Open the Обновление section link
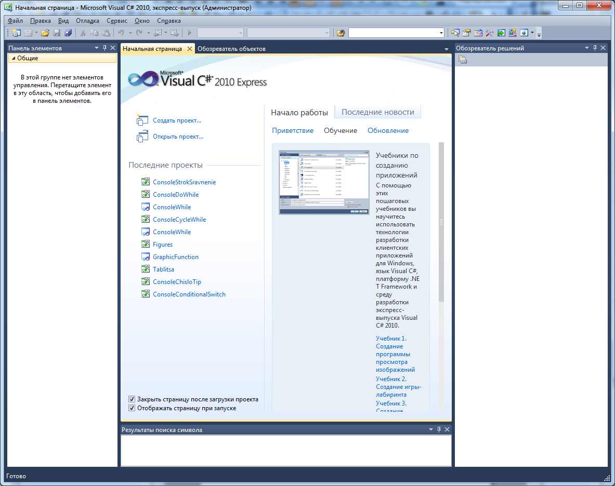This screenshot has width=615, height=486. (388, 130)
